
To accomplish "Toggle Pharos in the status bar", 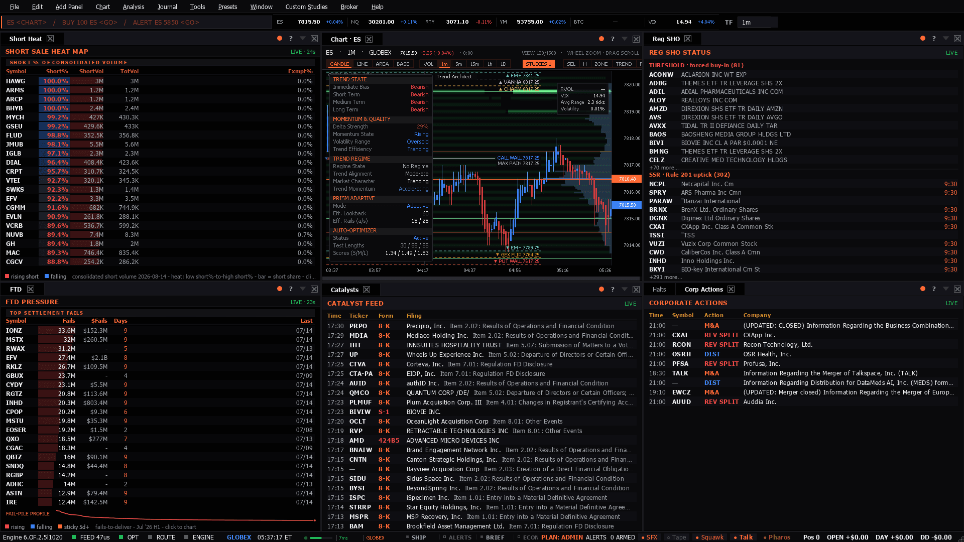I will [x=777, y=537].
